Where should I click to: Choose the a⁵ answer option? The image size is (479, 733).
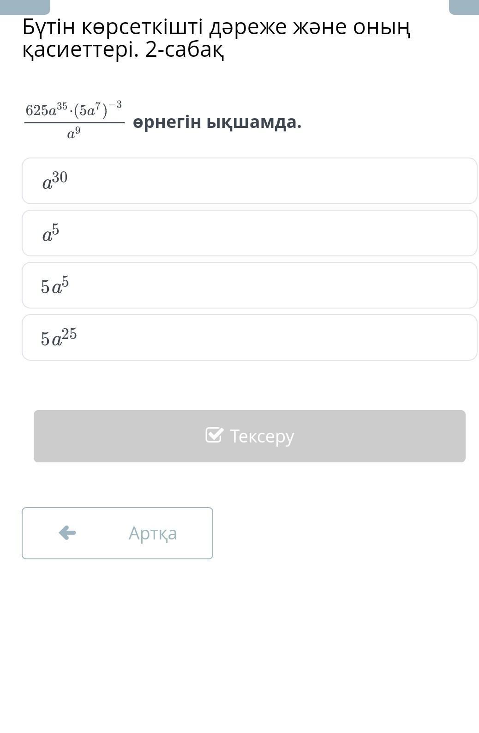pos(249,233)
